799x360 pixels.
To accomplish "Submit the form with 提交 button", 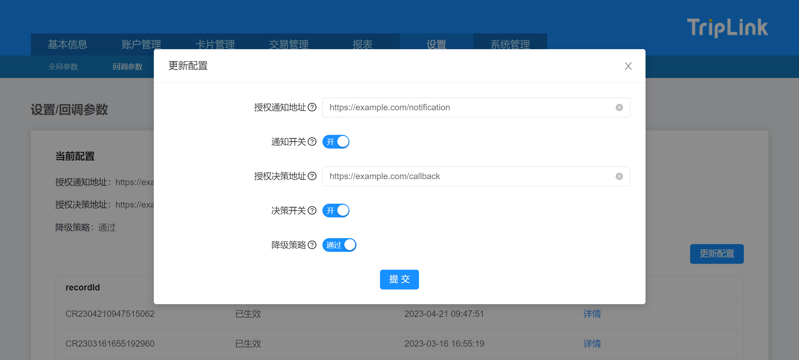I will (399, 280).
